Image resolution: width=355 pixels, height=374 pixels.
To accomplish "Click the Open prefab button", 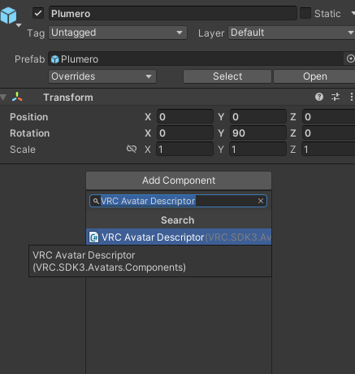I will (x=314, y=76).
